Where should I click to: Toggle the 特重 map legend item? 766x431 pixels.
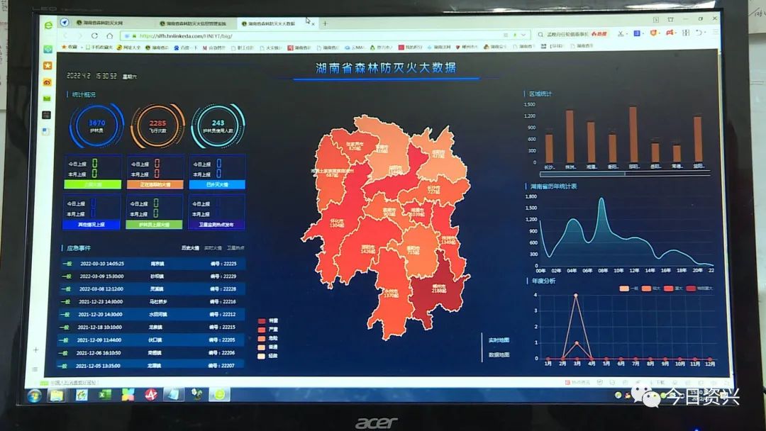[267, 321]
